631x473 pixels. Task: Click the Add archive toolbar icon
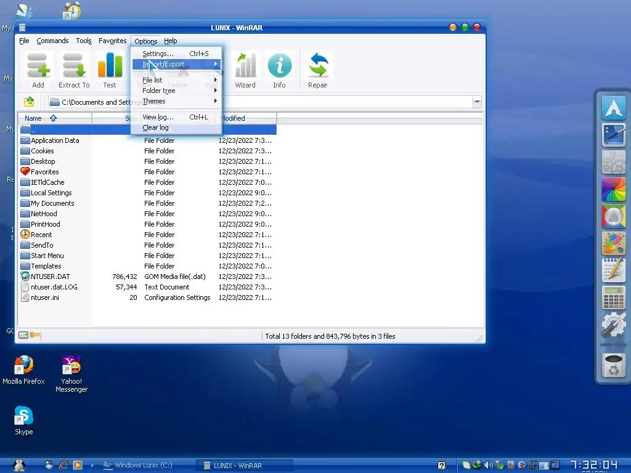tap(38, 70)
